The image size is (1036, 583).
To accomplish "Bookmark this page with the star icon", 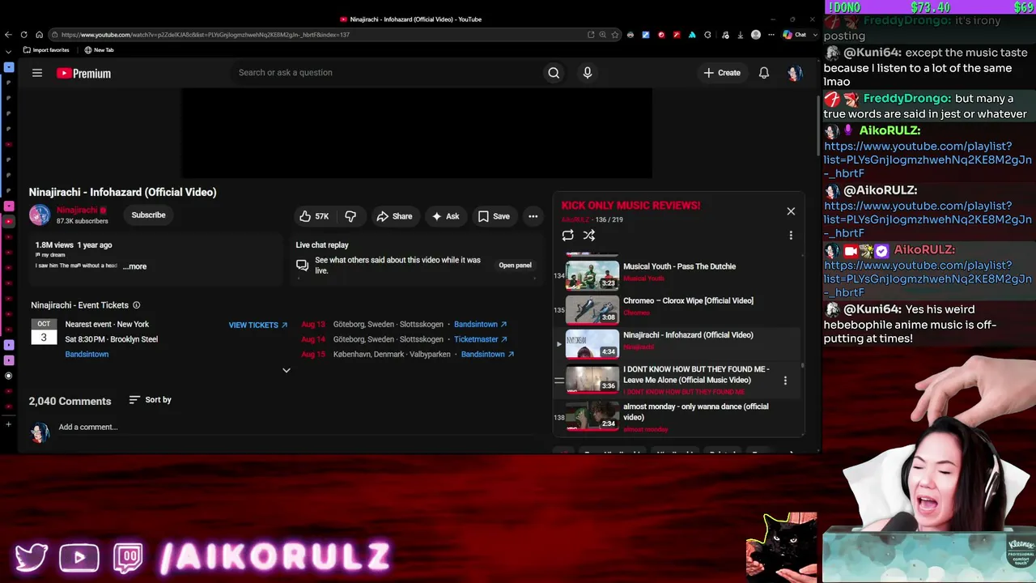I will coord(616,35).
